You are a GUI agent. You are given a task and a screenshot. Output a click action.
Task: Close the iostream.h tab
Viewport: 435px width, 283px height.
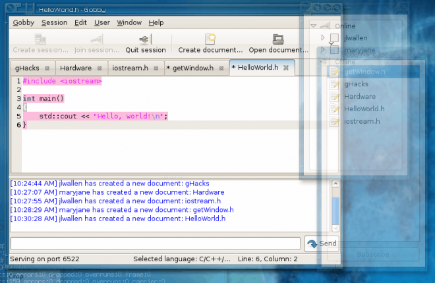pyautogui.click(x=156, y=68)
